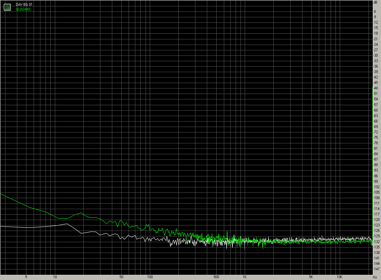
Task: Click the 1K frequency axis label
Action: pos(244,277)
